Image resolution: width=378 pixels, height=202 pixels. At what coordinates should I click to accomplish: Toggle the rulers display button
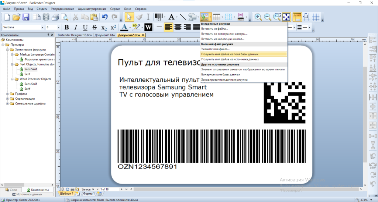tap(297, 17)
